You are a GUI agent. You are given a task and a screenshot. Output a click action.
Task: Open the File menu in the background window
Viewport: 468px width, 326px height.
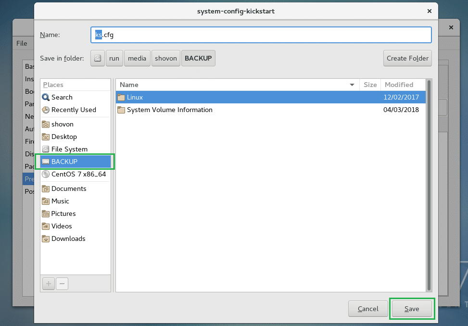22,43
